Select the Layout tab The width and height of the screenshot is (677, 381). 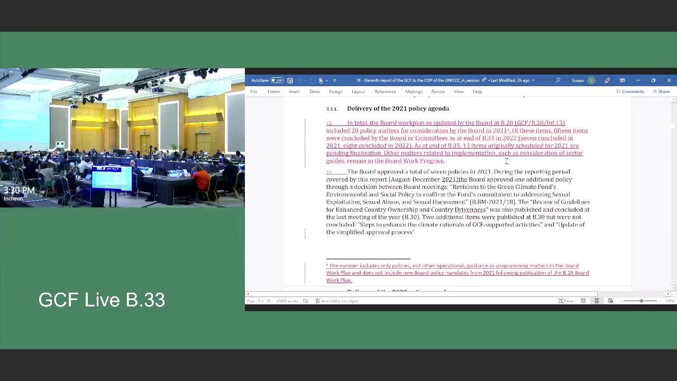point(359,92)
